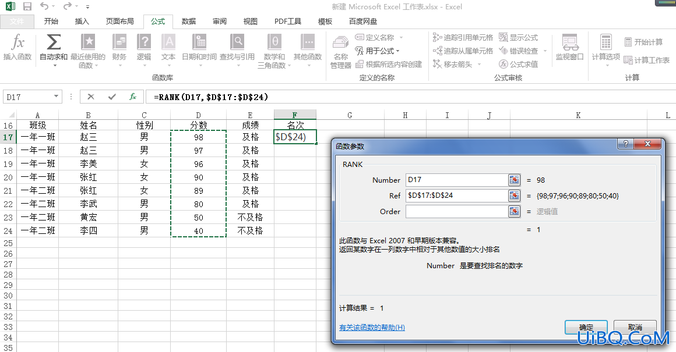Collapse dialog via Ref field range selector
This screenshot has height=352, width=676.
(515, 196)
